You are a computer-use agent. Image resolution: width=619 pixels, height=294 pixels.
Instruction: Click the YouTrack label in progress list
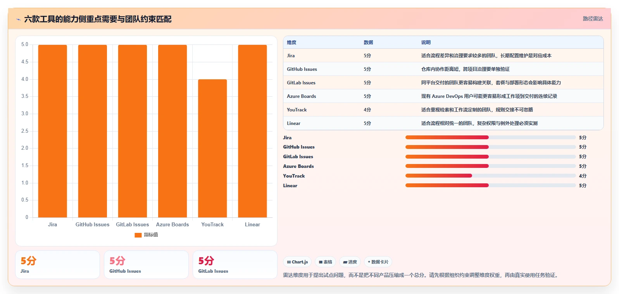(294, 176)
